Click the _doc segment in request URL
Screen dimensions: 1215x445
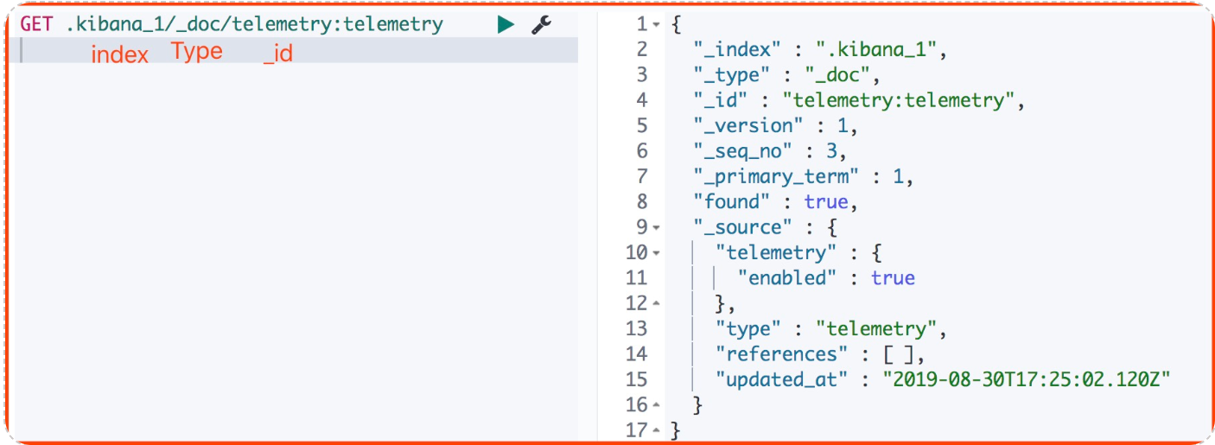pyautogui.click(x=191, y=24)
